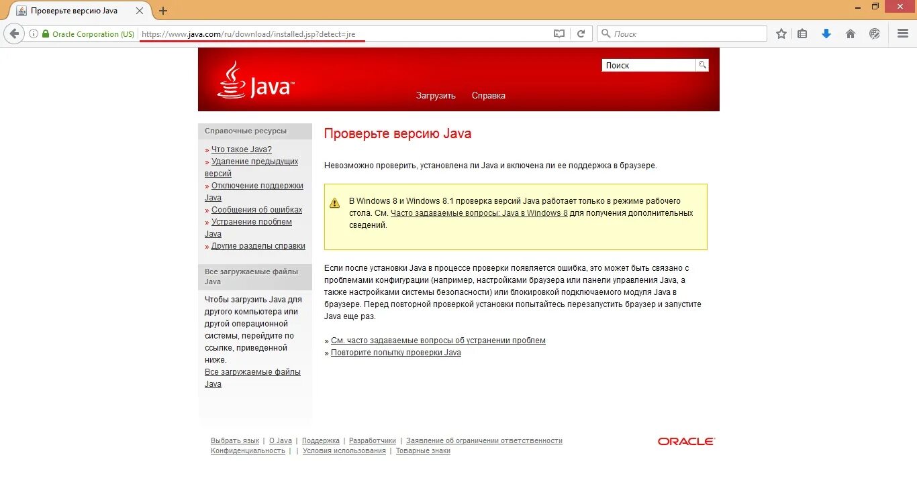
Task: Open a new tab with the plus button
Action: [163, 11]
